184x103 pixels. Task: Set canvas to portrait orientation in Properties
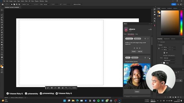(x=164, y=53)
